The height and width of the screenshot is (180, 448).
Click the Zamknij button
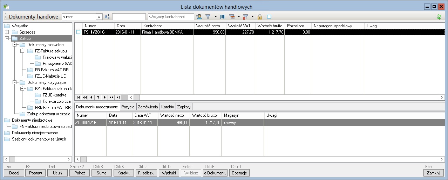[x=434, y=173]
